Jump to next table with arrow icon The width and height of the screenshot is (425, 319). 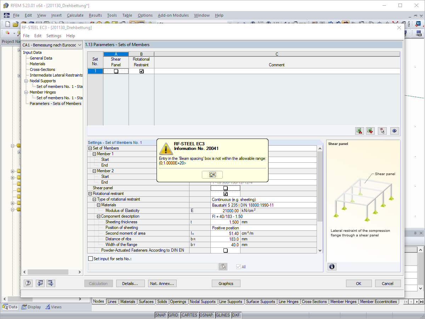pyautogui.click(x=50, y=283)
